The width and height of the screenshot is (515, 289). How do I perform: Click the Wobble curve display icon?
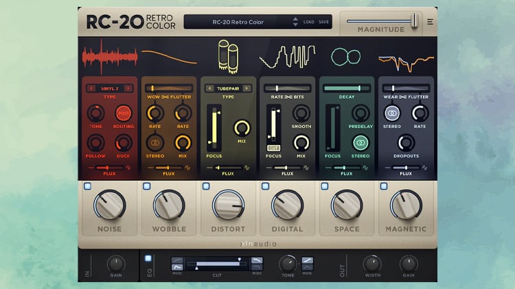click(x=169, y=57)
